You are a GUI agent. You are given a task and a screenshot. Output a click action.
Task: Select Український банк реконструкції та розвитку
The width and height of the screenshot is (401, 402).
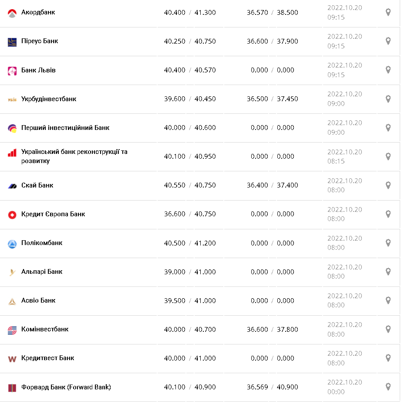(74, 157)
